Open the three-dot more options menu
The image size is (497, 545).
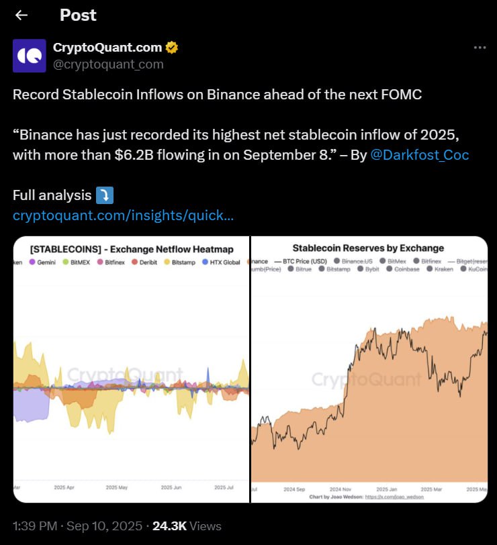[480, 48]
